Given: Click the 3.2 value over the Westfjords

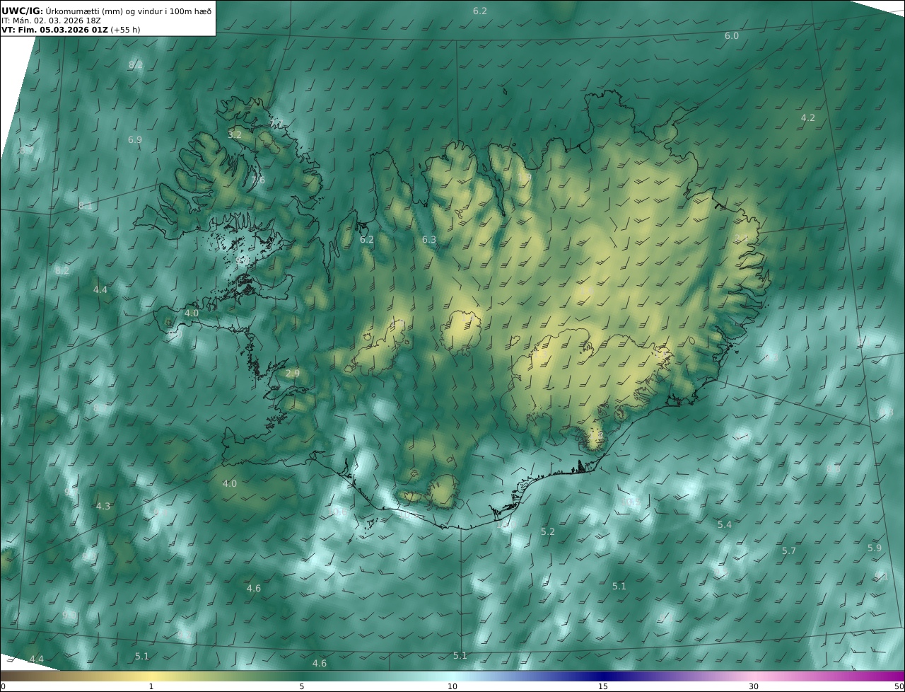Looking at the screenshot, I should (x=235, y=134).
